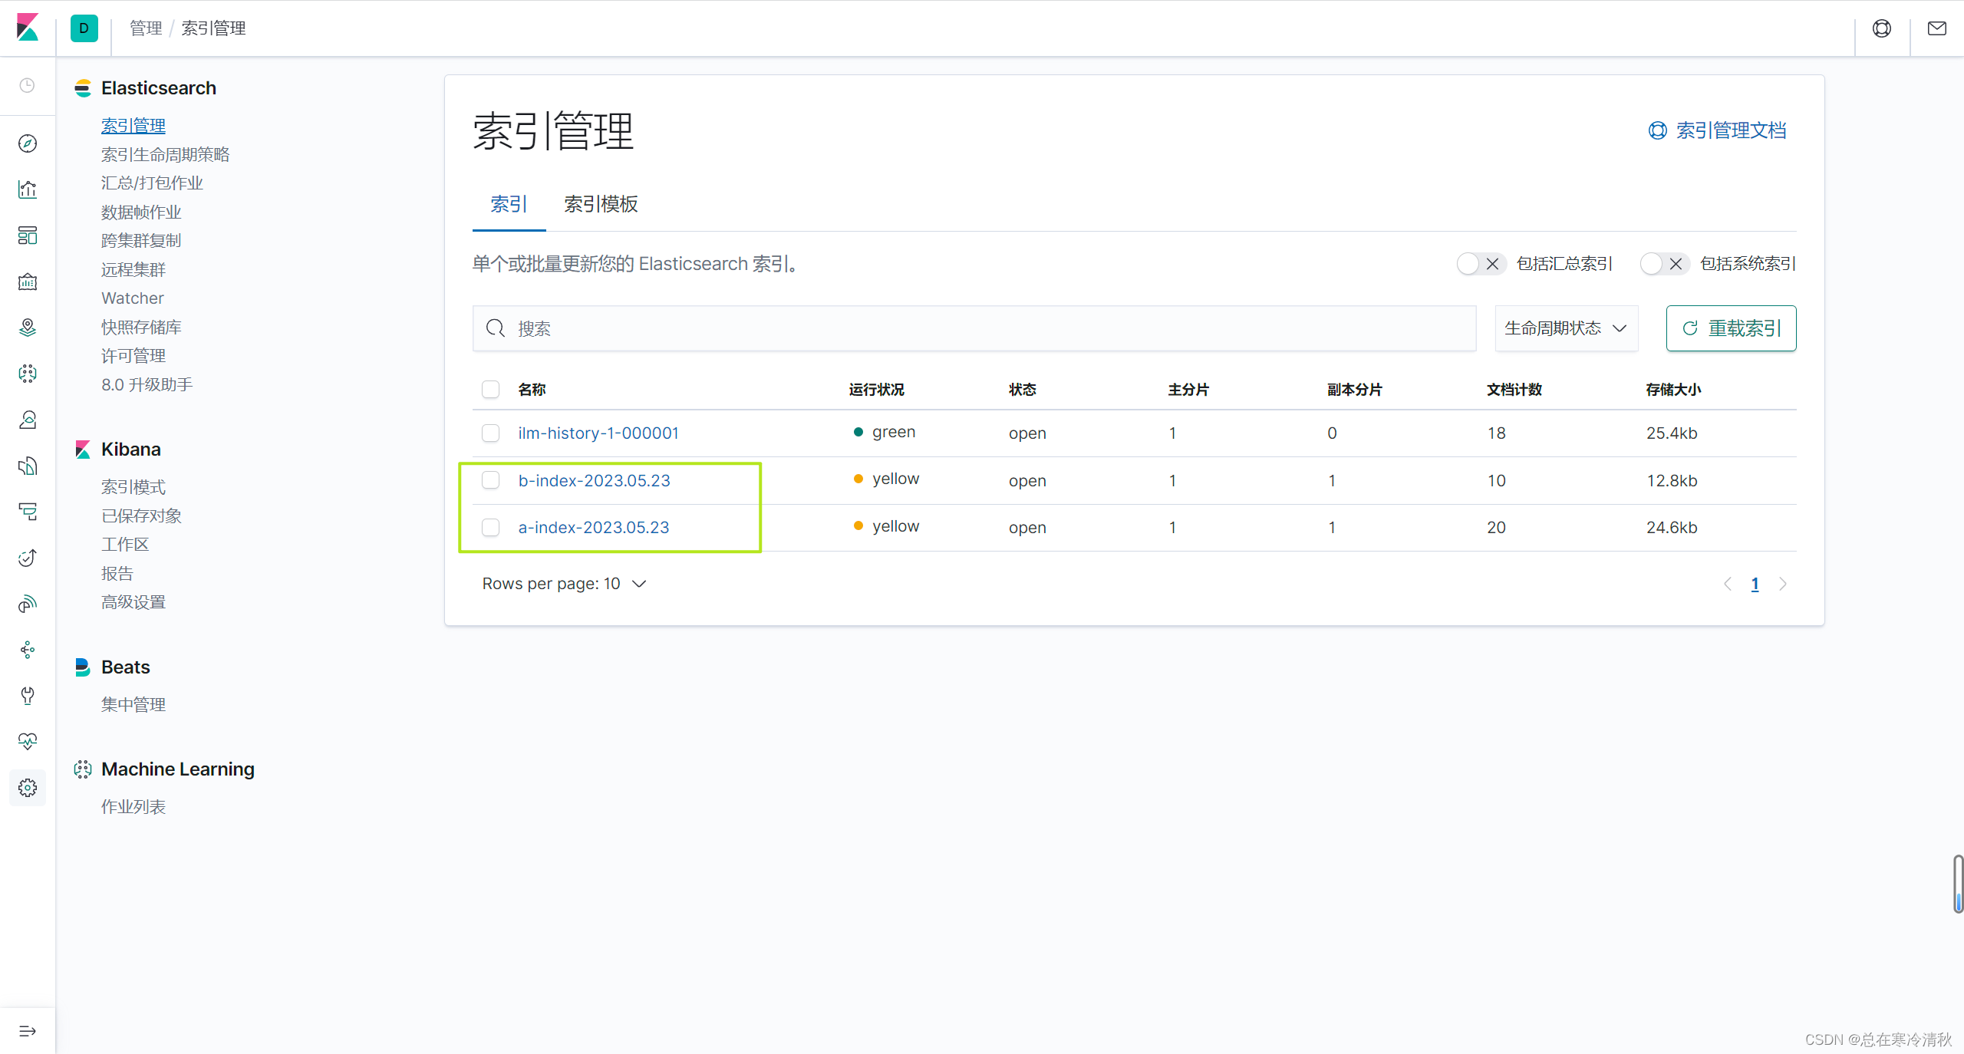Open 8.0 升级助手 in the menu
The width and height of the screenshot is (1964, 1054).
tap(147, 384)
